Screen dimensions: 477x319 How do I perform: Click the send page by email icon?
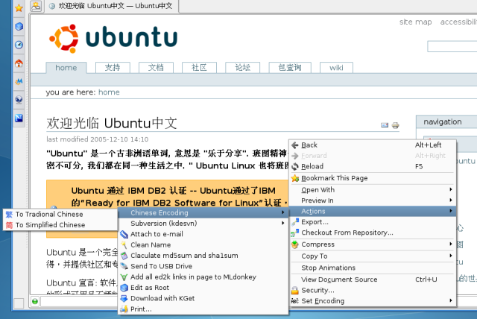tap(385, 125)
